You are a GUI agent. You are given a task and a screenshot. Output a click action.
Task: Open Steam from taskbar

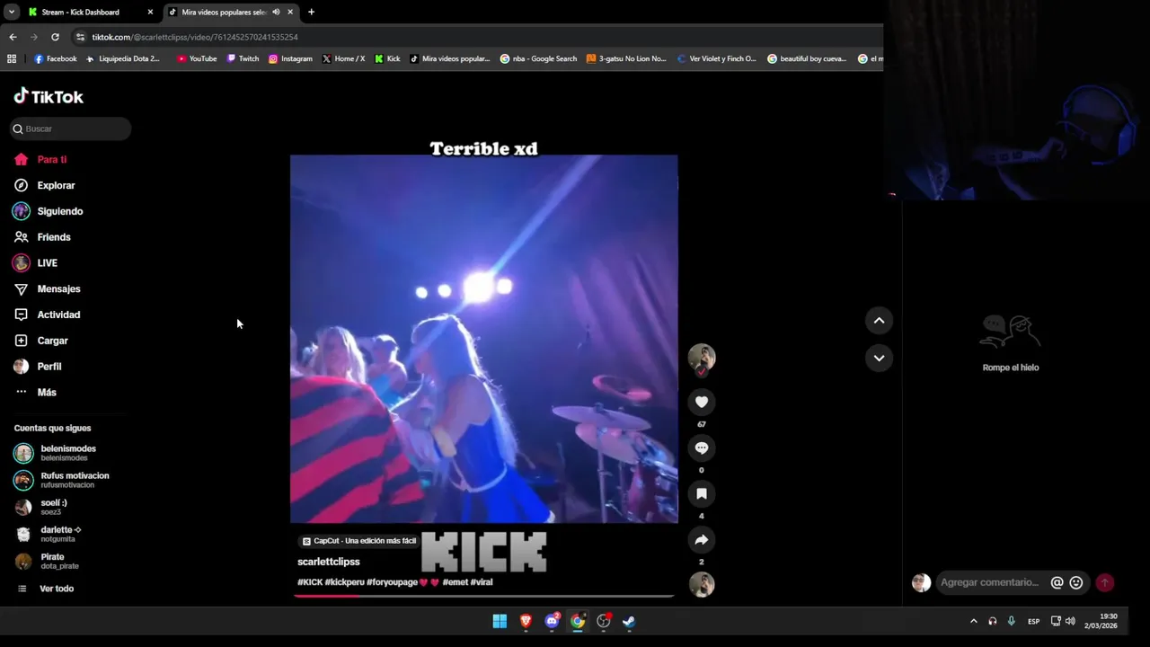629,621
